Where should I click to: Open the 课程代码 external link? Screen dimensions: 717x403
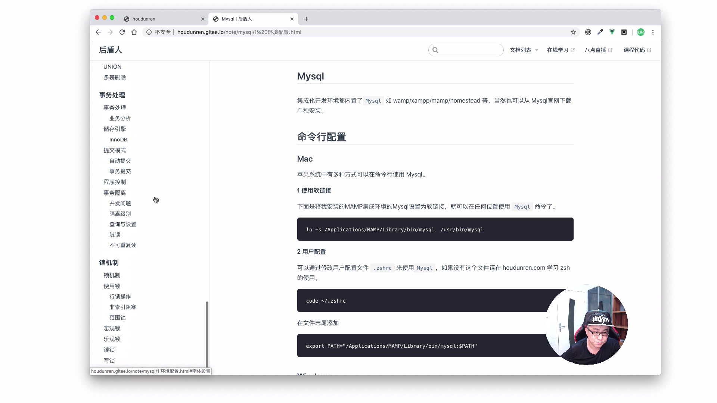637,50
